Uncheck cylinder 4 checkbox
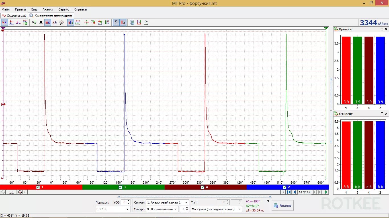Viewport: 389px width, 218px height. [203, 187]
